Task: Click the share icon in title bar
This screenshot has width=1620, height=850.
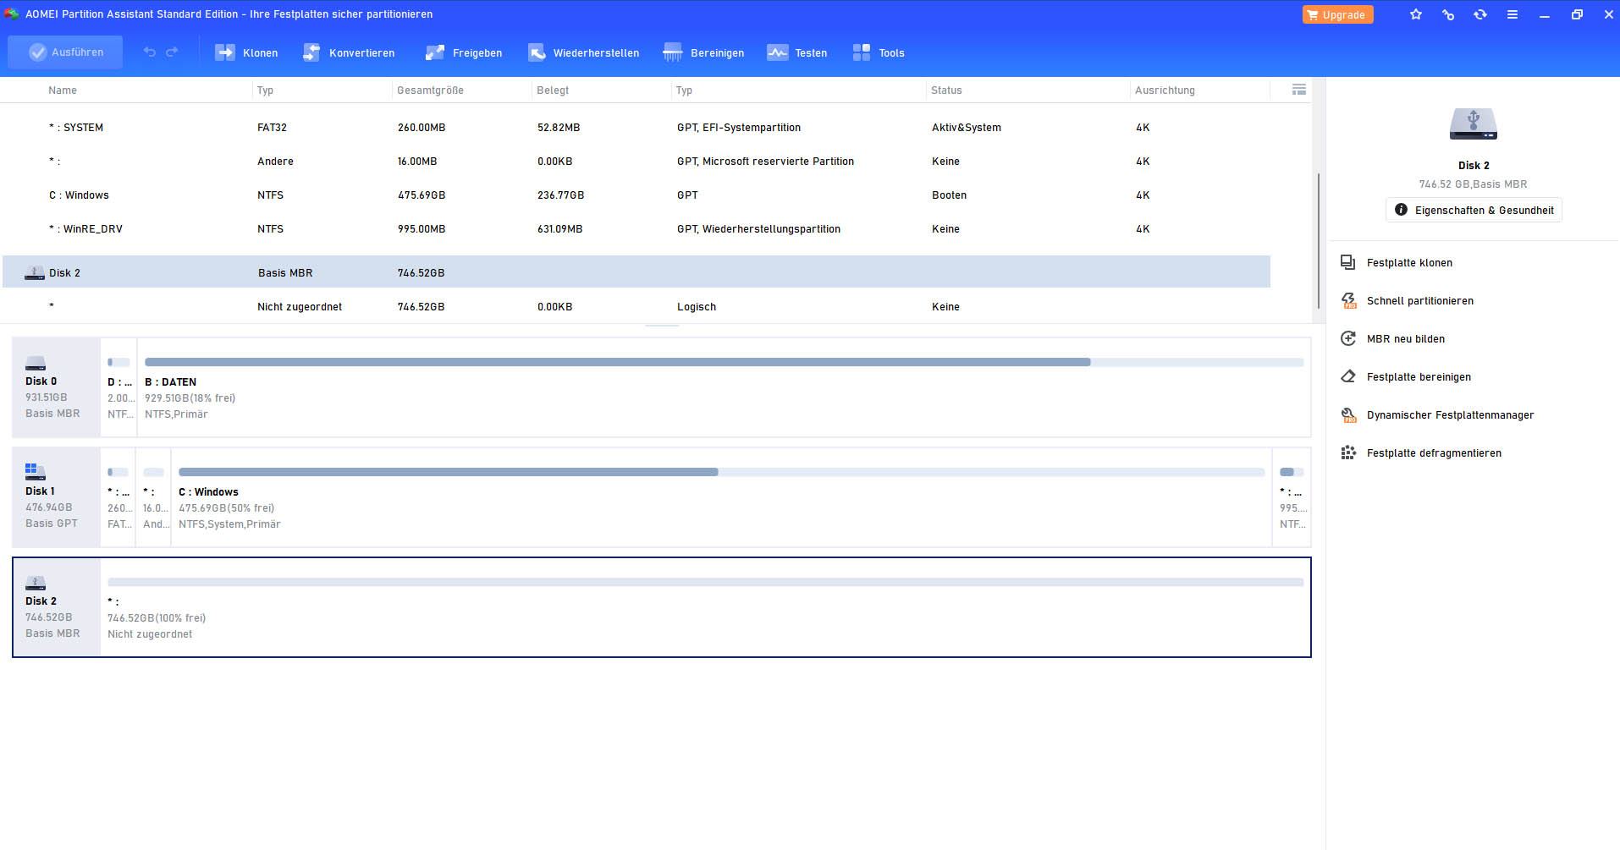Action: pyautogui.click(x=1448, y=14)
